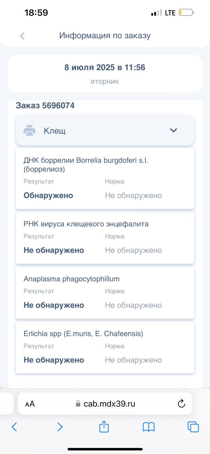Tap the Информация по заказу title
The width and height of the screenshot is (210, 454).
click(x=105, y=35)
